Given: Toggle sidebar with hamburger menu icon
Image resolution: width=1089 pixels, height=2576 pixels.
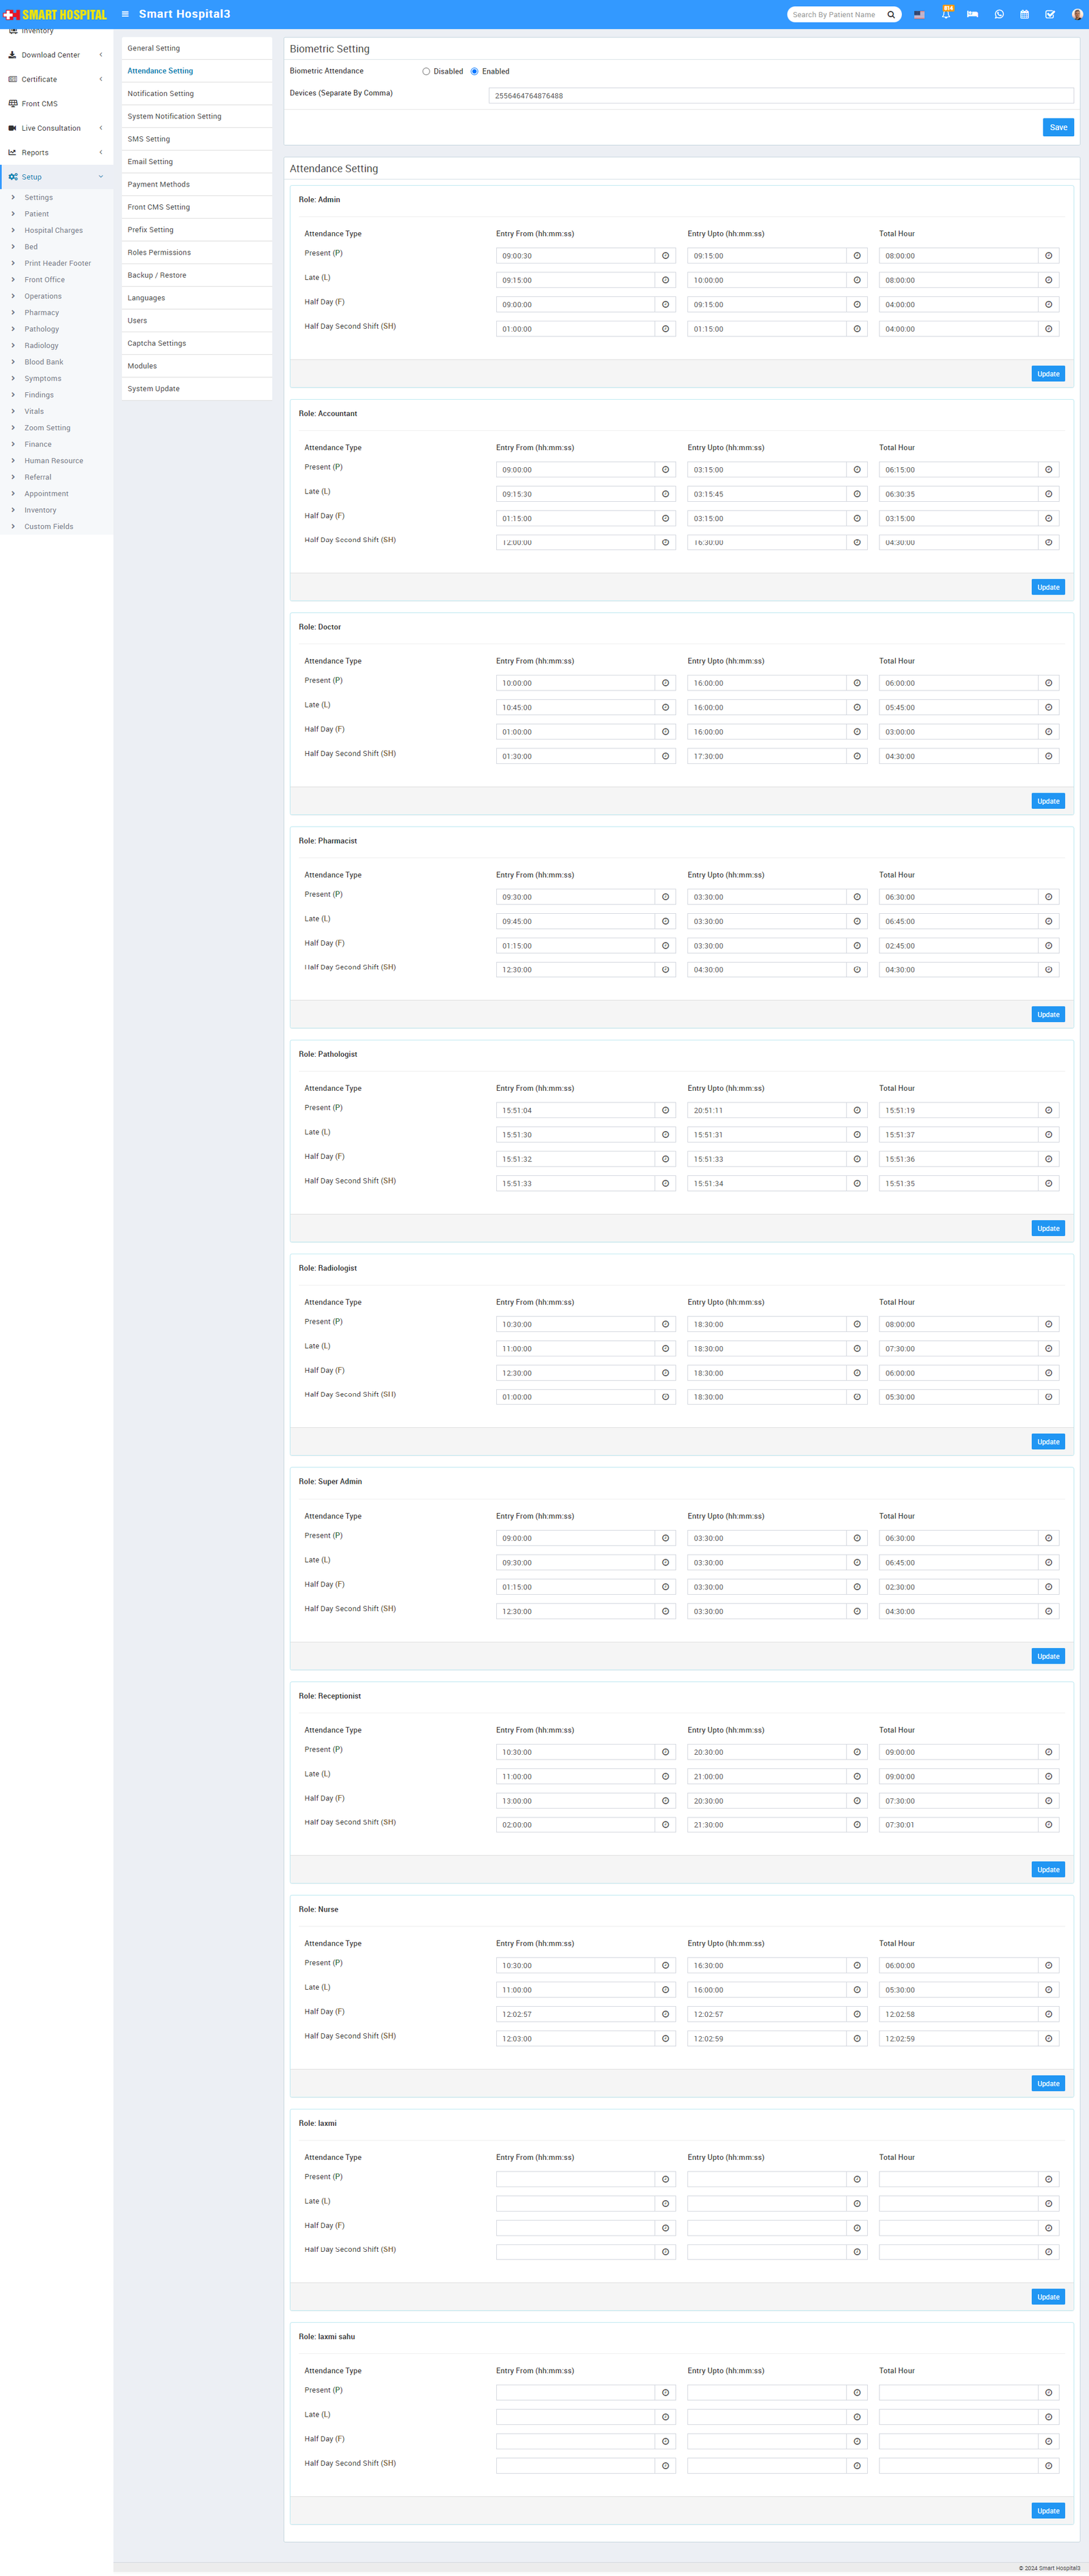Looking at the screenshot, I should point(125,14).
